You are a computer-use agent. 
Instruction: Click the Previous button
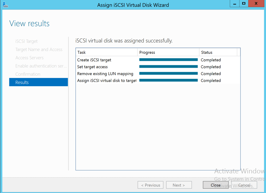pos(151,185)
